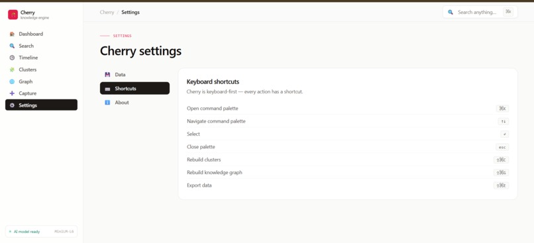The height and width of the screenshot is (243, 534).
Task: Navigate to Clusters
Action: pos(41,70)
